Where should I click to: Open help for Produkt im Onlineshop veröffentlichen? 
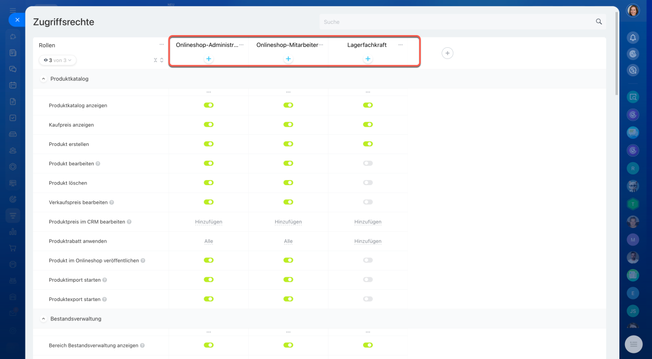[143, 260]
